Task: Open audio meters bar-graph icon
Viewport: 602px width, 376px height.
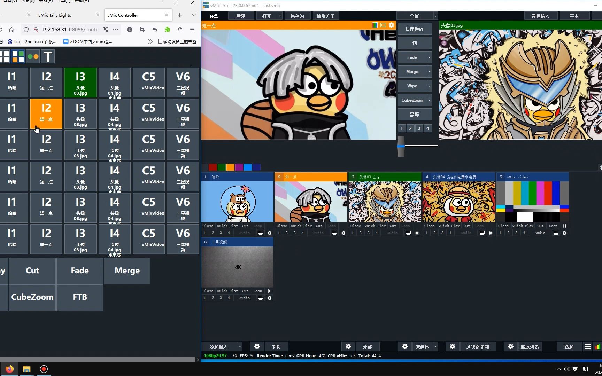Action: point(598,347)
